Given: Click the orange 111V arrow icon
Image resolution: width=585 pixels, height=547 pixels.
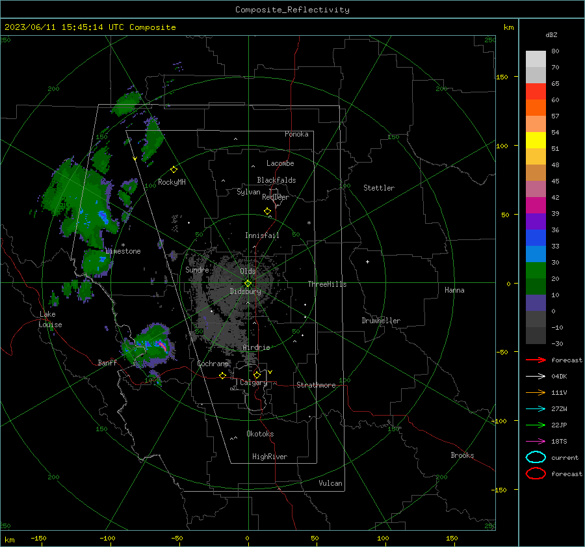Looking at the screenshot, I should point(536,392).
